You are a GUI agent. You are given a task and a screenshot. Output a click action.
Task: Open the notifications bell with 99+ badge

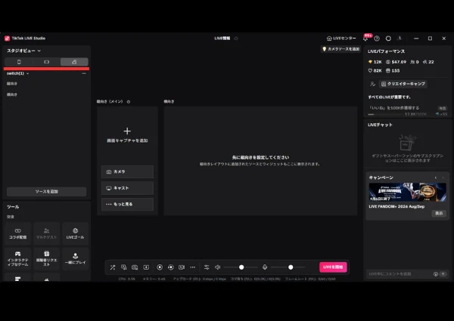[x=366, y=38]
